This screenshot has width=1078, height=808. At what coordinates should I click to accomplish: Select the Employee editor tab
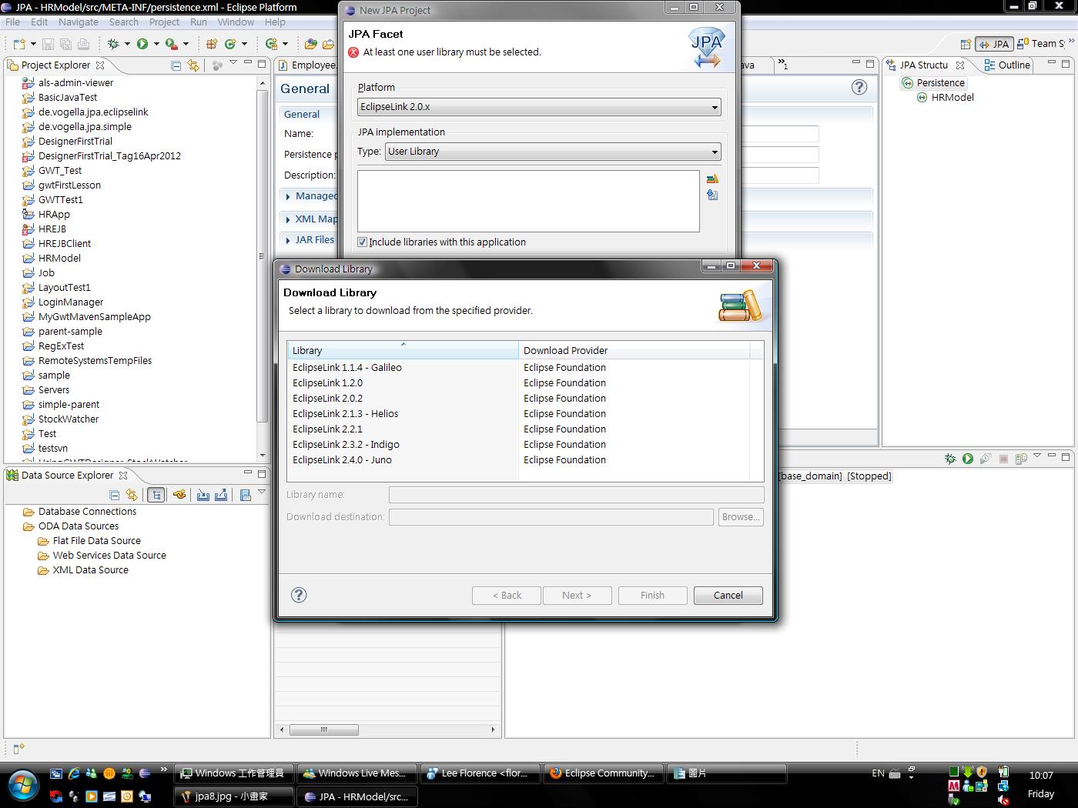point(308,65)
